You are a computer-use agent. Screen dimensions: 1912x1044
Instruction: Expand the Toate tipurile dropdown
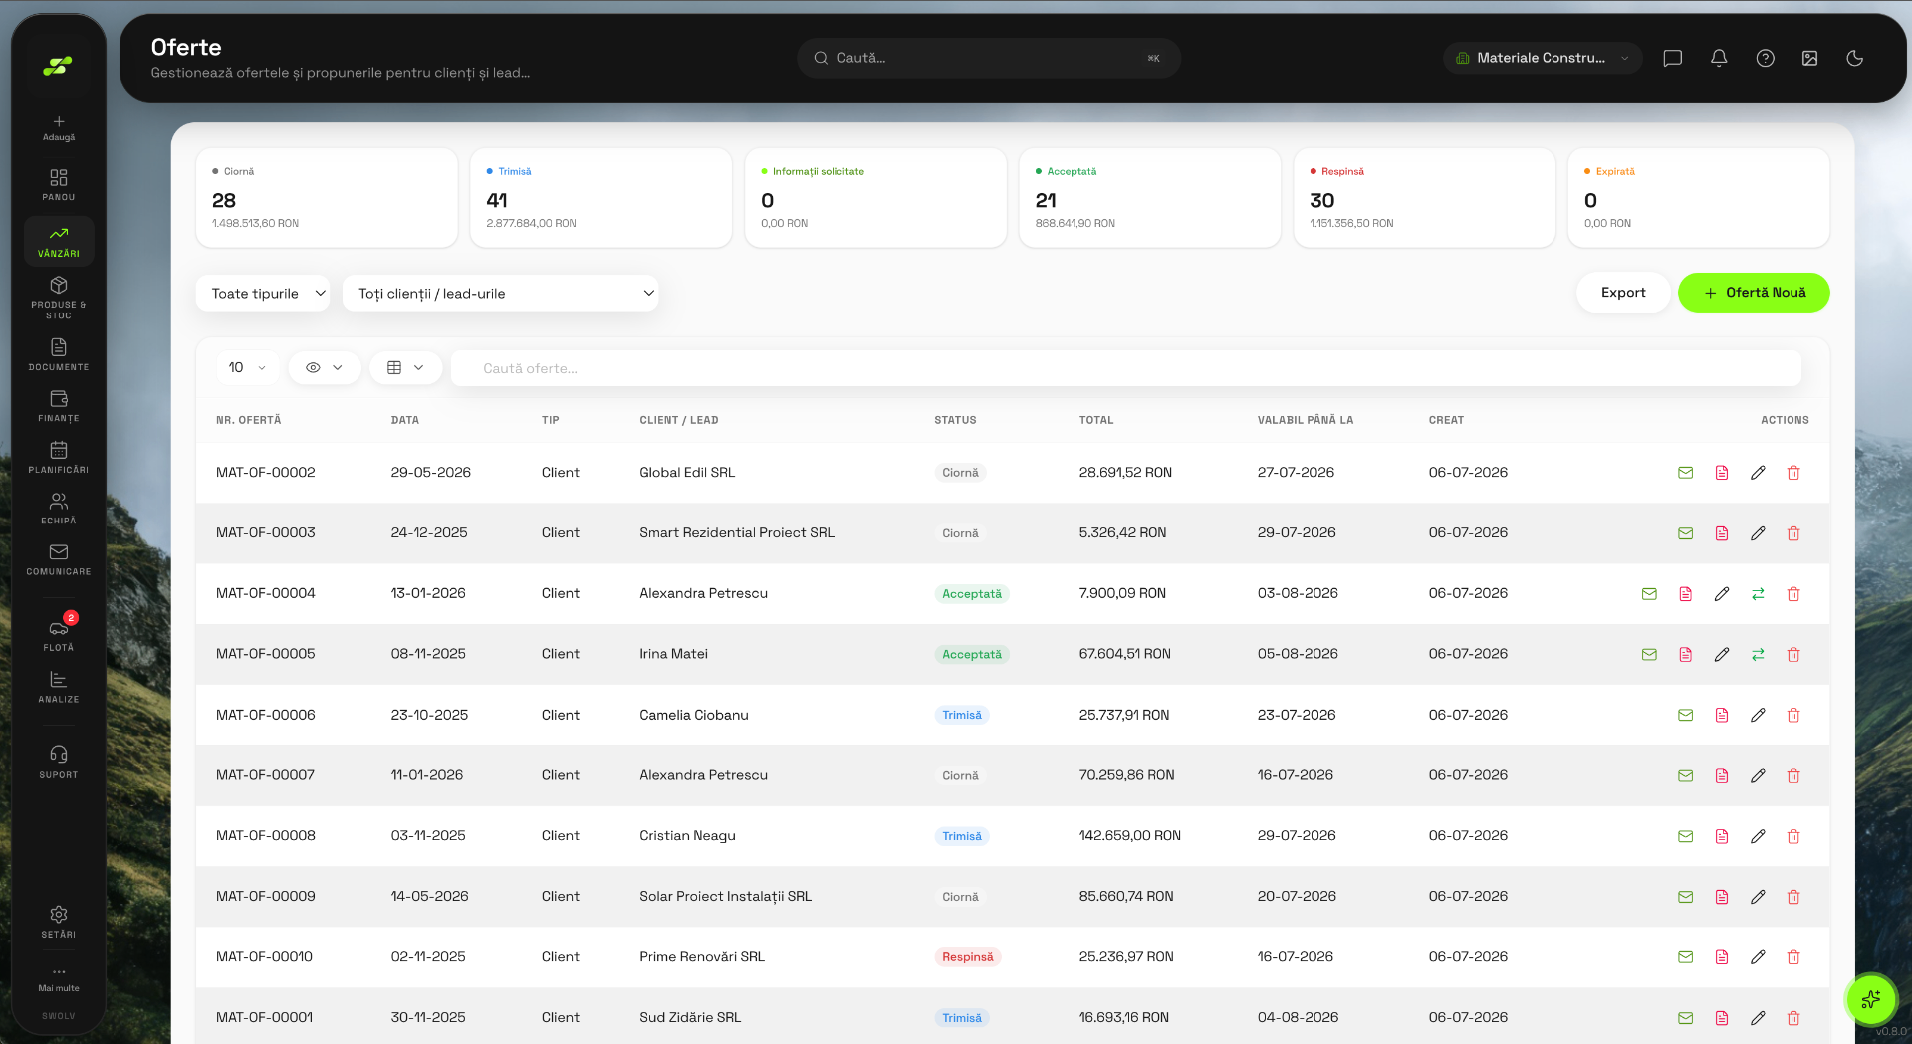pyautogui.click(x=263, y=293)
